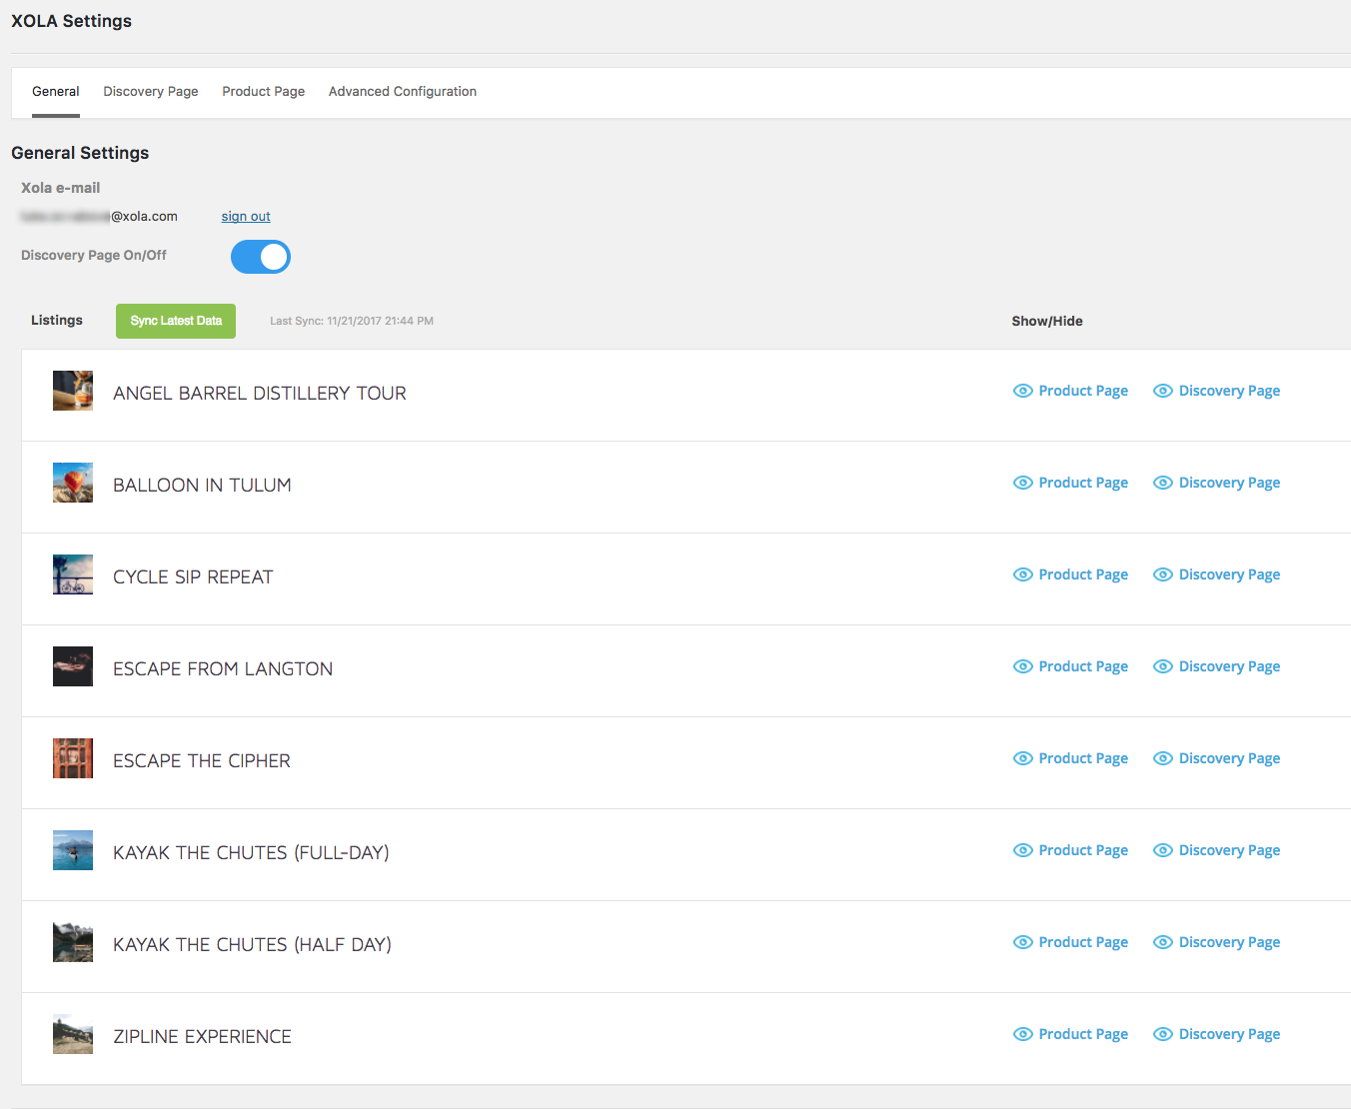Click the Last Sync timestamp text
Viewport: 1351px width, 1109px height.
352,322
